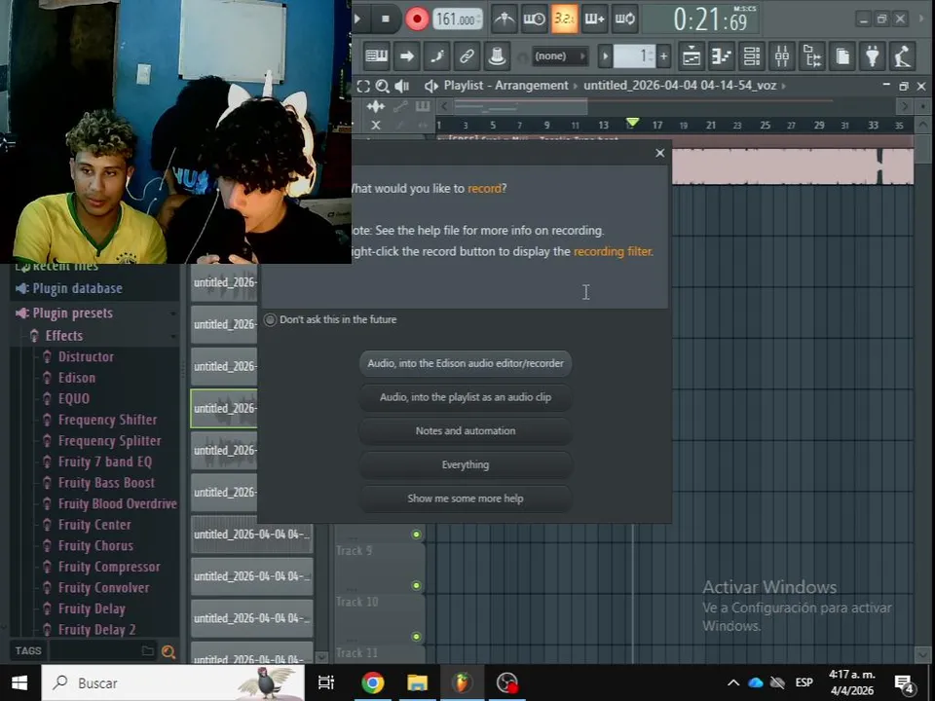Expand the Fruity Compressor entry
The image size is (935, 701).
(109, 567)
